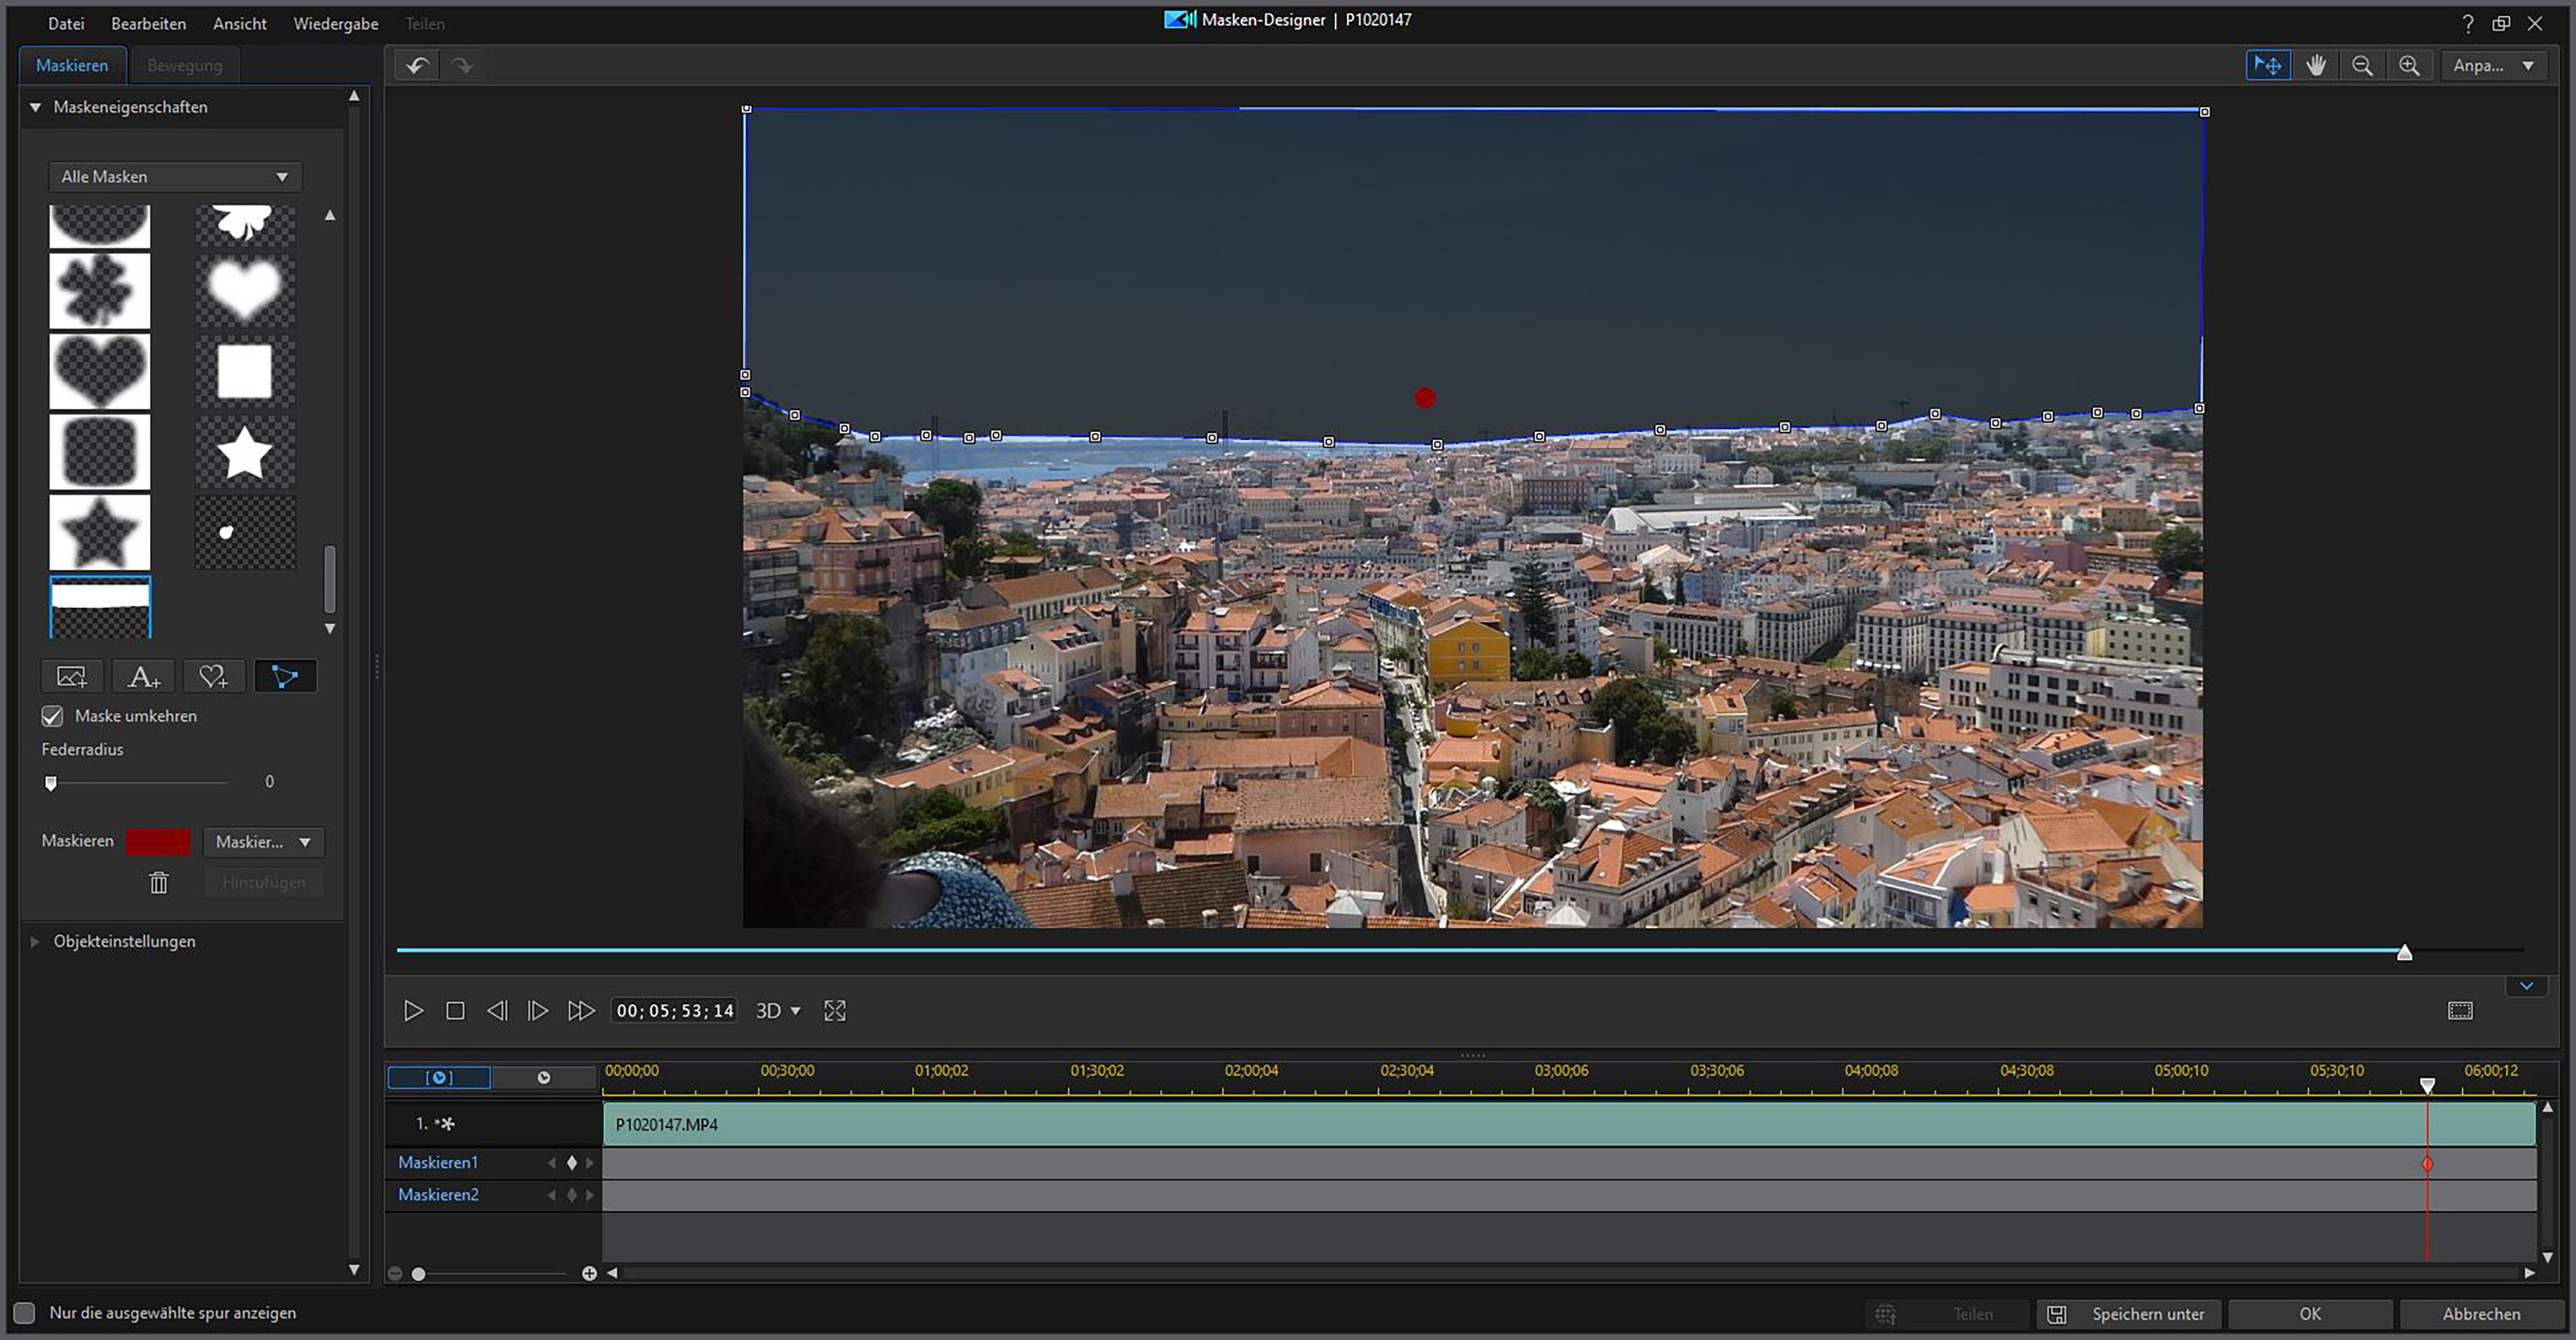Click the Abbrechen button
The width and height of the screenshot is (2576, 1340).
click(x=2481, y=1314)
